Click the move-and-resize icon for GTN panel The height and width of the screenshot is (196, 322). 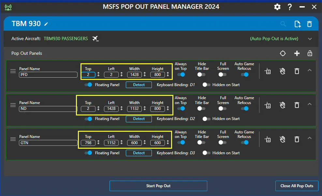(268, 139)
